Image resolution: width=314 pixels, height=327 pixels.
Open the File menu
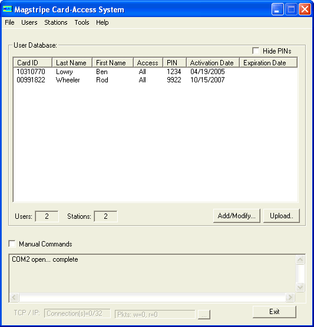tap(9, 22)
